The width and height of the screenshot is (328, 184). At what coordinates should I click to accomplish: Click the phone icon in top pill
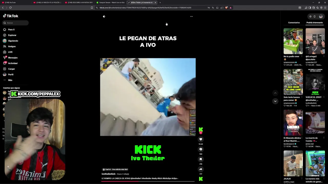(x=314, y=16)
